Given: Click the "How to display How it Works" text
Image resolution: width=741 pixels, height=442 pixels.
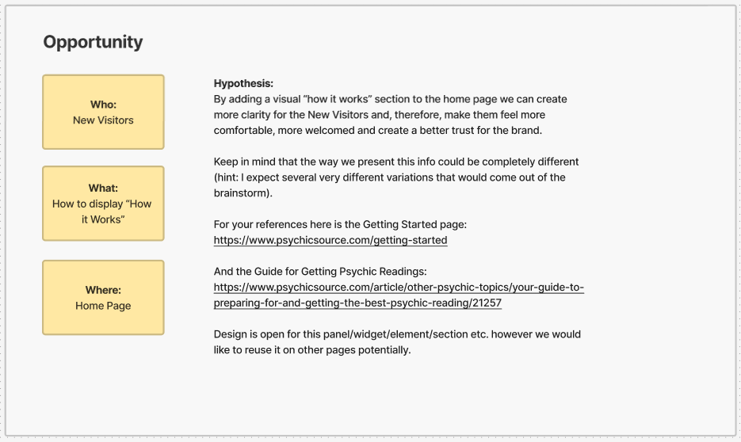Looking at the screenshot, I should click(x=103, y=211).
